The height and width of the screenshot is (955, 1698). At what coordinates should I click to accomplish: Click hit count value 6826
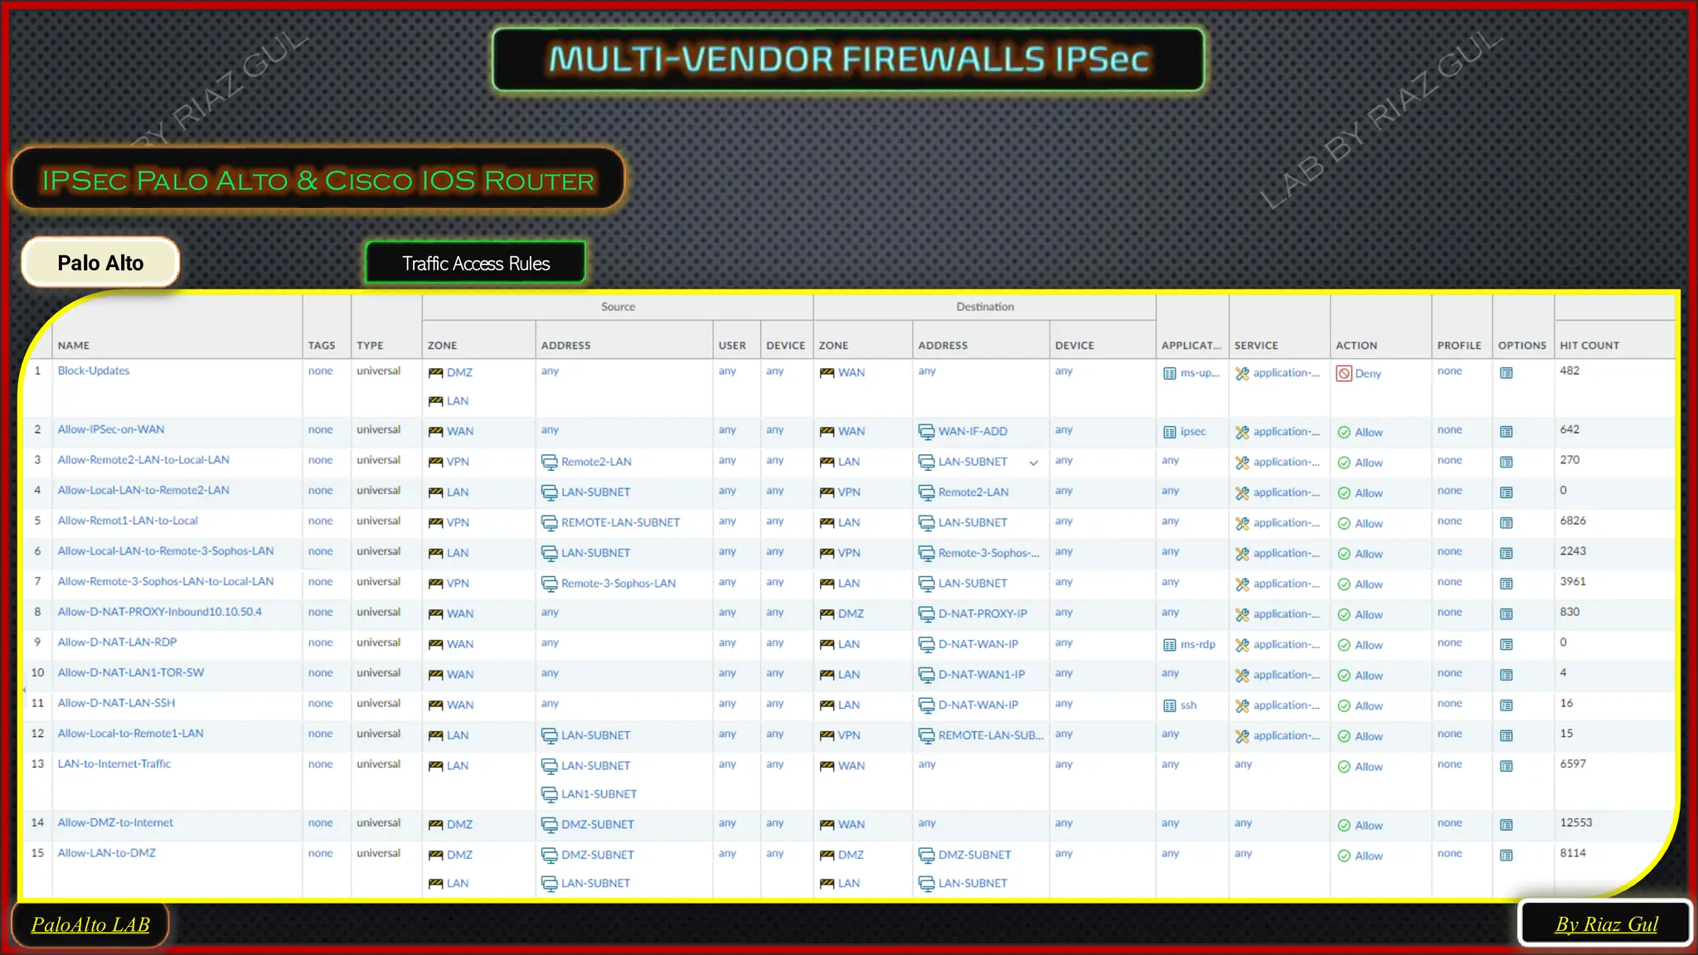(1573, 521)
